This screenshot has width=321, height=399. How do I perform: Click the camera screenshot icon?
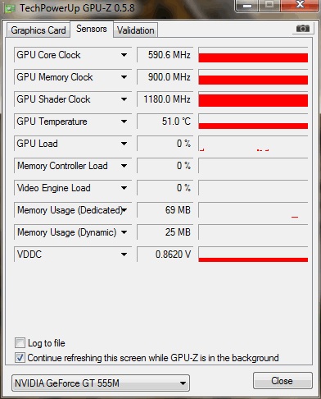302,29
